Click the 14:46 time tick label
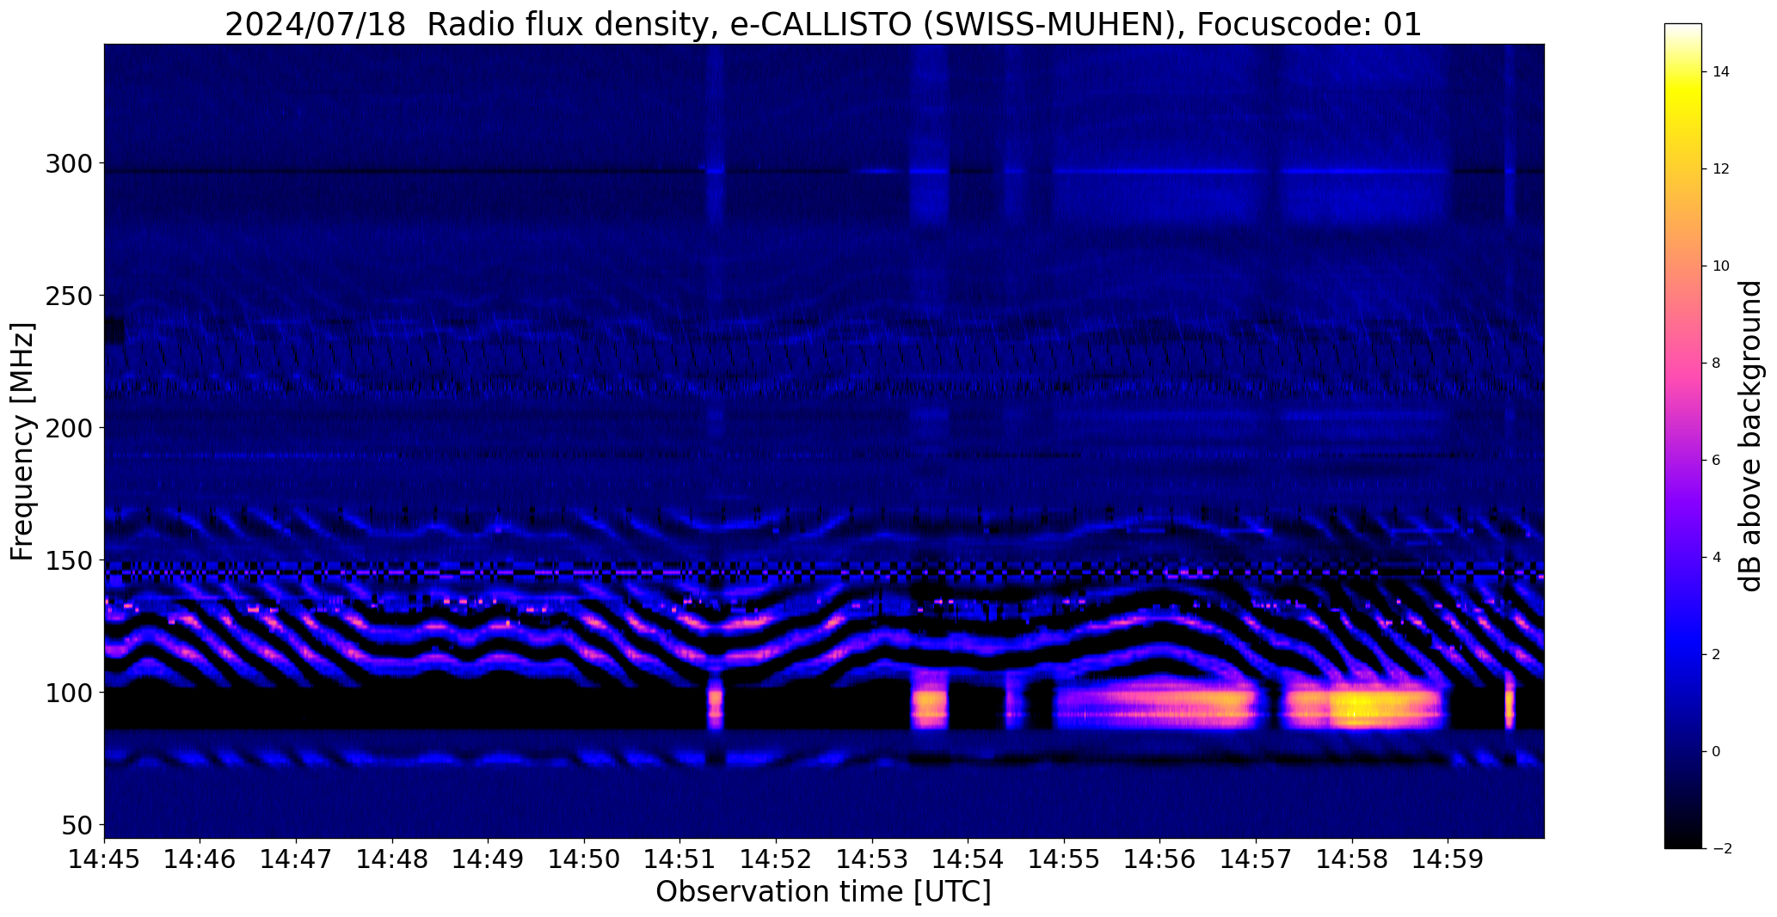The width and height of the screenshot is (1777, 917). pyautogui.click(x=200, y=859)
